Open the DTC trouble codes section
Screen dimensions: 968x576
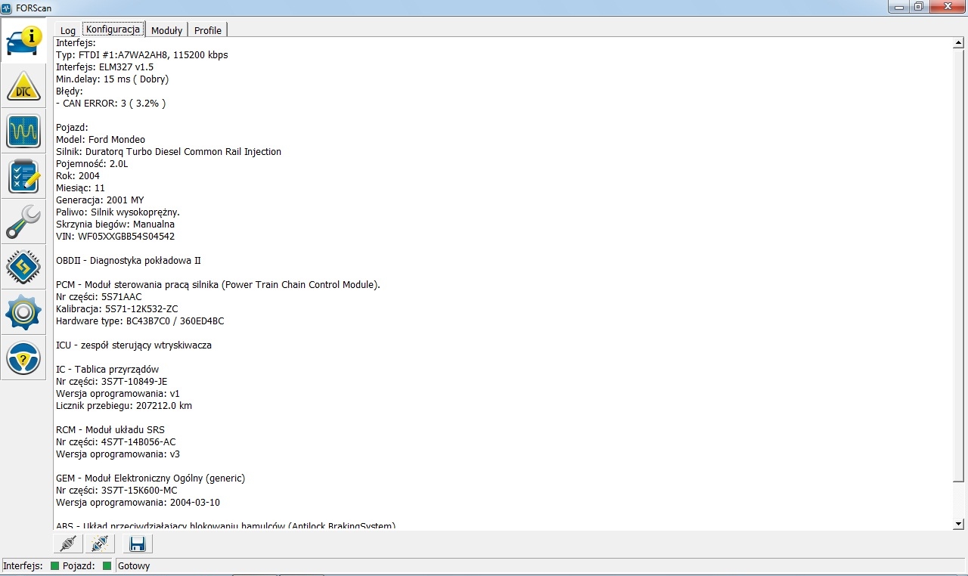[23, 86]
